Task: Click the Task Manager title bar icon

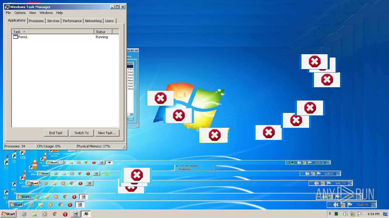Action: coord(7,7)
